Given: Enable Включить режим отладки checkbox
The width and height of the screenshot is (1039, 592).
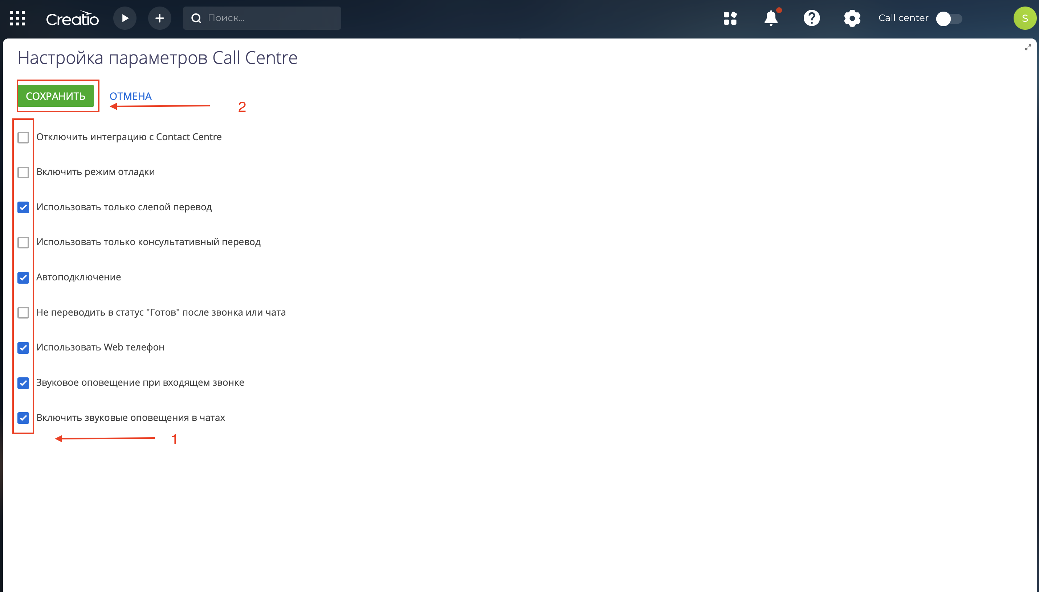Looking at the screenshot, I should click(23, 173).
